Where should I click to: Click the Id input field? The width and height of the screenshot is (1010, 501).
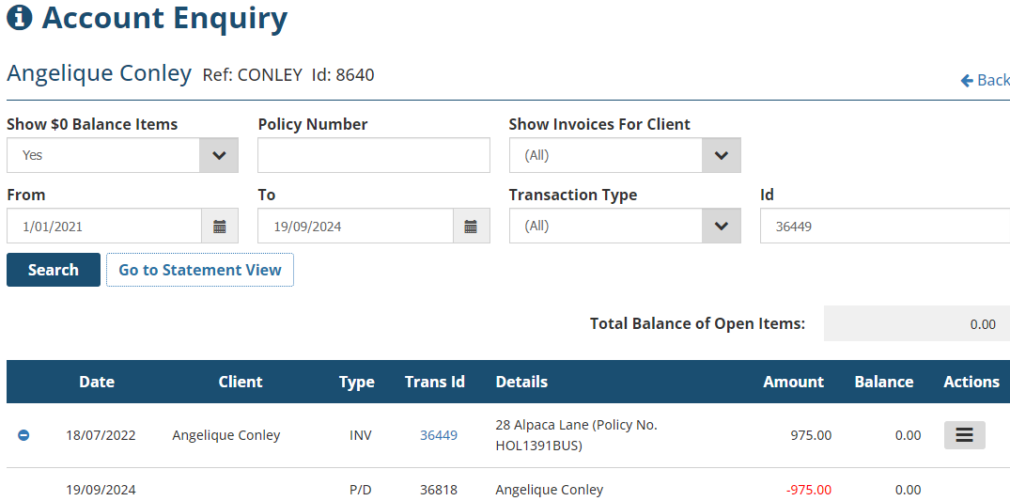883,227
